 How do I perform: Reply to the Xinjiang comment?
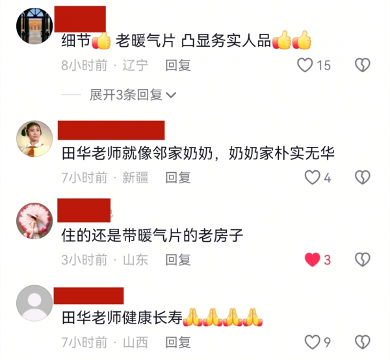pyautogui.click(x=178, y=178)
